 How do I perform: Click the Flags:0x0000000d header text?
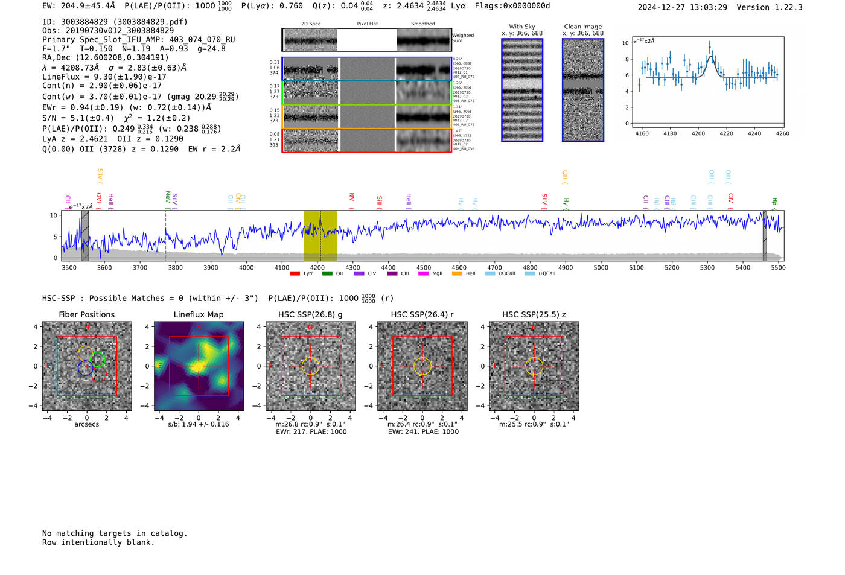click(x=512, y=6)
